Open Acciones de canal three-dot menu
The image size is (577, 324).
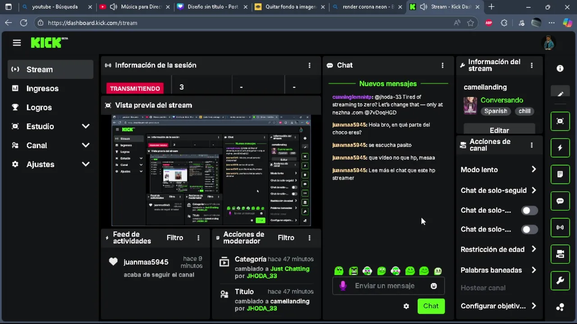click(x=531, y=145)
